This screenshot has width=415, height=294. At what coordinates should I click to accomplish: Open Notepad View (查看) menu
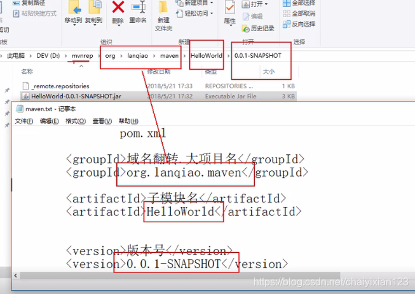pos(102,121)
